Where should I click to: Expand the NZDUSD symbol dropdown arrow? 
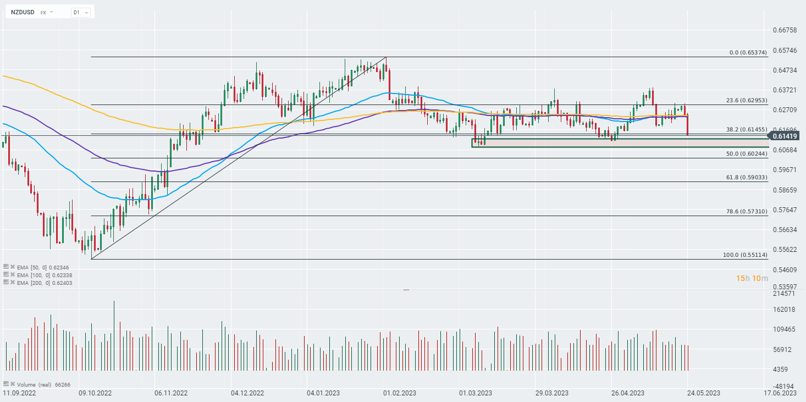tap(52, 12)
